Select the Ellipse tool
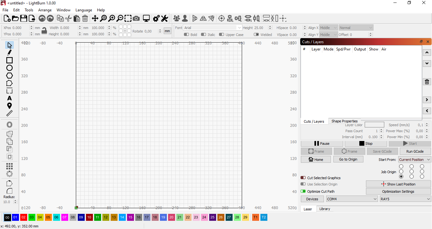This screenshot has height=229, width=432. (x=9, y=68)
